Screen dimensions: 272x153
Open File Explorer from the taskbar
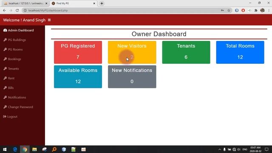tap(34, 149)
